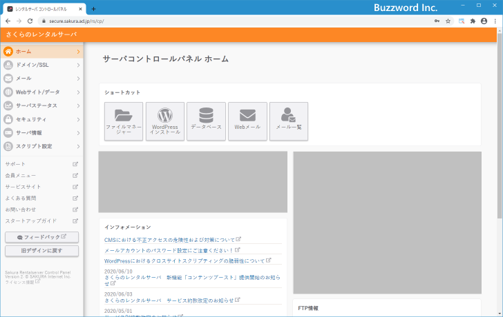Viewport: 503px width, 317px height.
Task: Open the コンテンツブースト提供開始のお知らせ link
Action: pyautogui.click(x=193, y=280)
